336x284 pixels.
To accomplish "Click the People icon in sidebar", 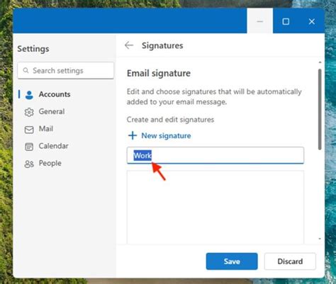I will pyautogui.click(x=29, y=164).
